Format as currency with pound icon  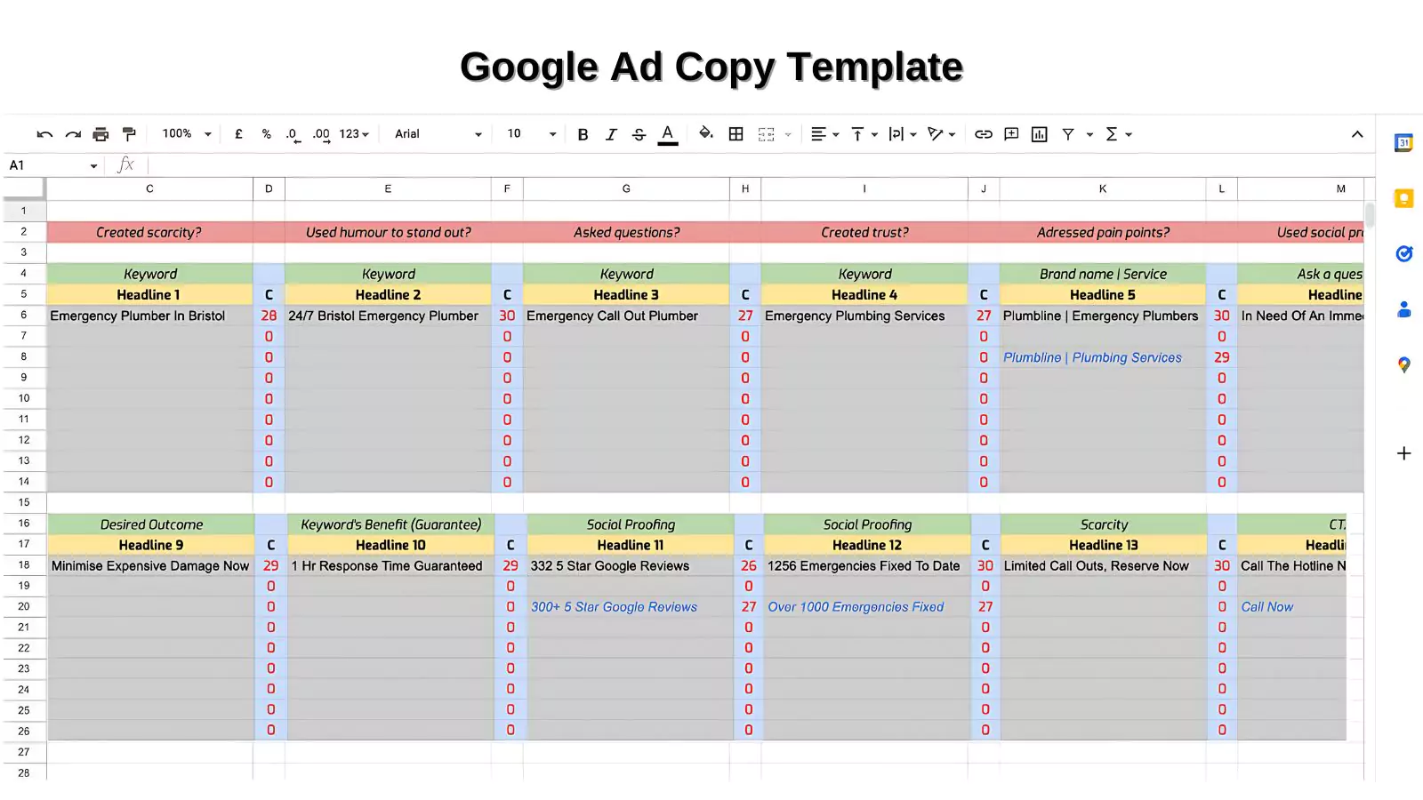tap(238, 134)
